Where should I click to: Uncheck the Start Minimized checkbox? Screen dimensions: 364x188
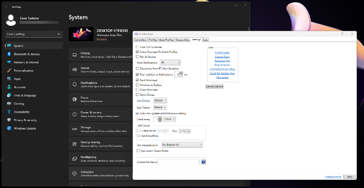click(x=138, y=80)
